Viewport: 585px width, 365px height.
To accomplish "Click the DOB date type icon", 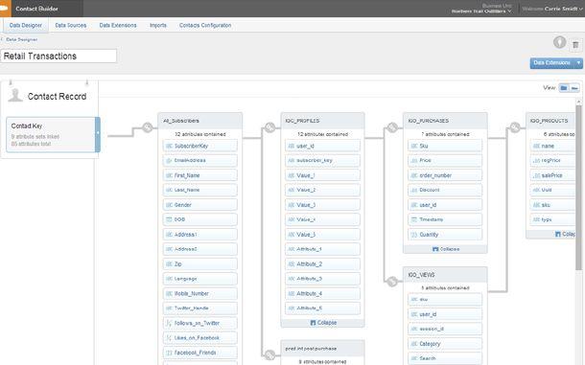I will 169,219.
